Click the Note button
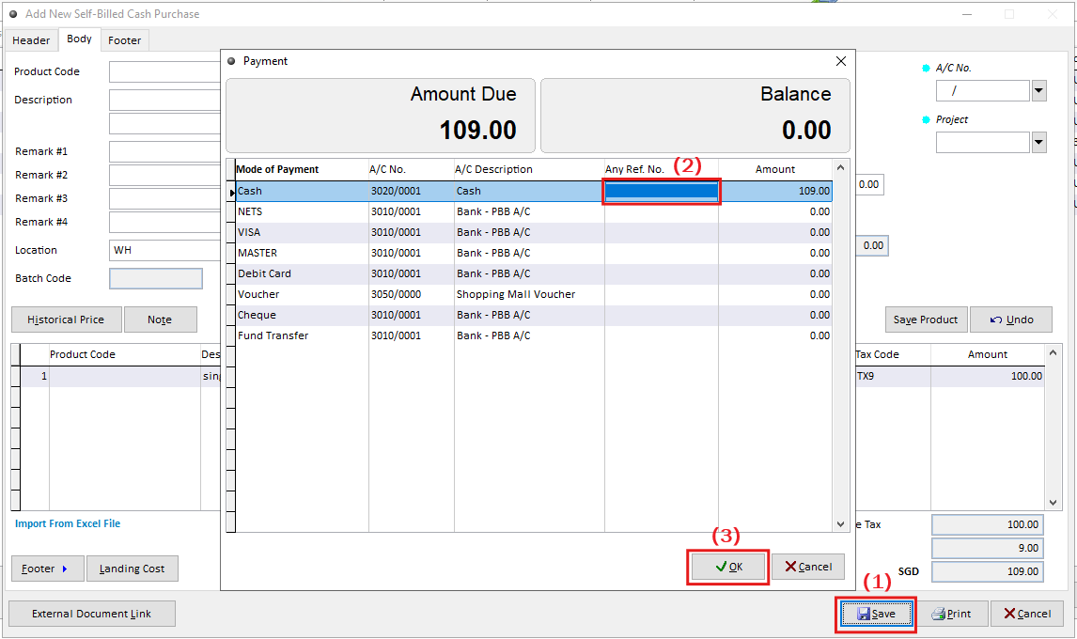The width and height of the screenshot is (1077, 639). pyautogui.click(x=160, y=319)
